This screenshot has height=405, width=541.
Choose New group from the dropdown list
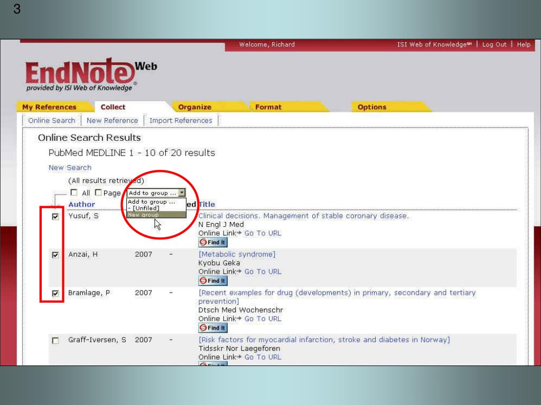pos(156,215)
